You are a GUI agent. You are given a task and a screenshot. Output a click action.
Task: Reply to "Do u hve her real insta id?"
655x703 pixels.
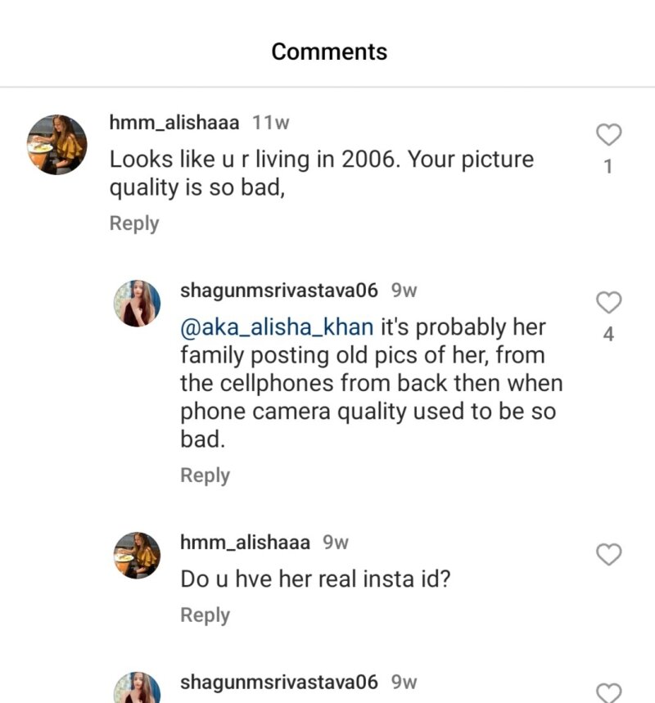(205, 615)
